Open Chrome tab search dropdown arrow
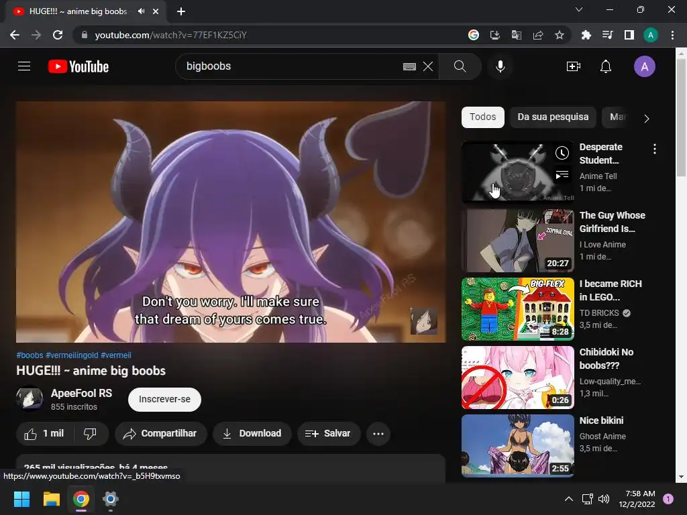 (x=579, y=9)
